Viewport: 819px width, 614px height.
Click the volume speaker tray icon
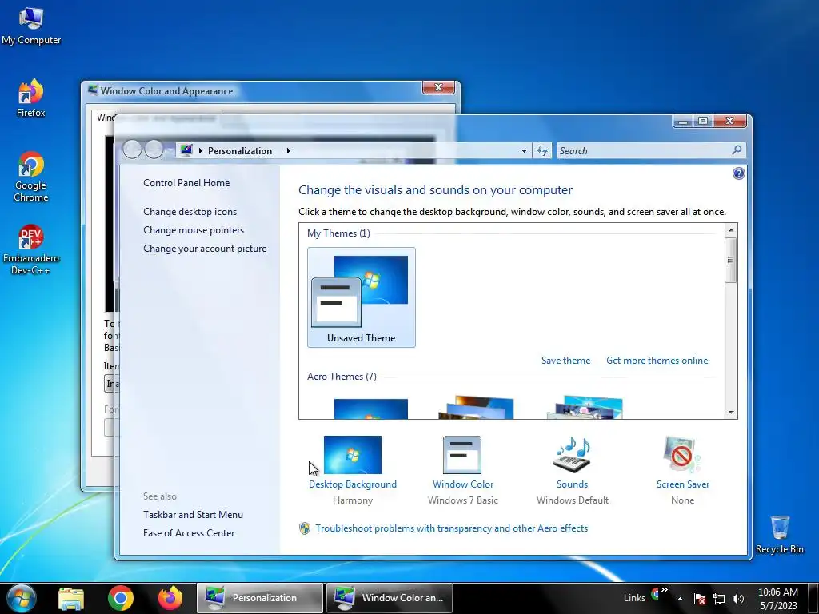(738, 599)
